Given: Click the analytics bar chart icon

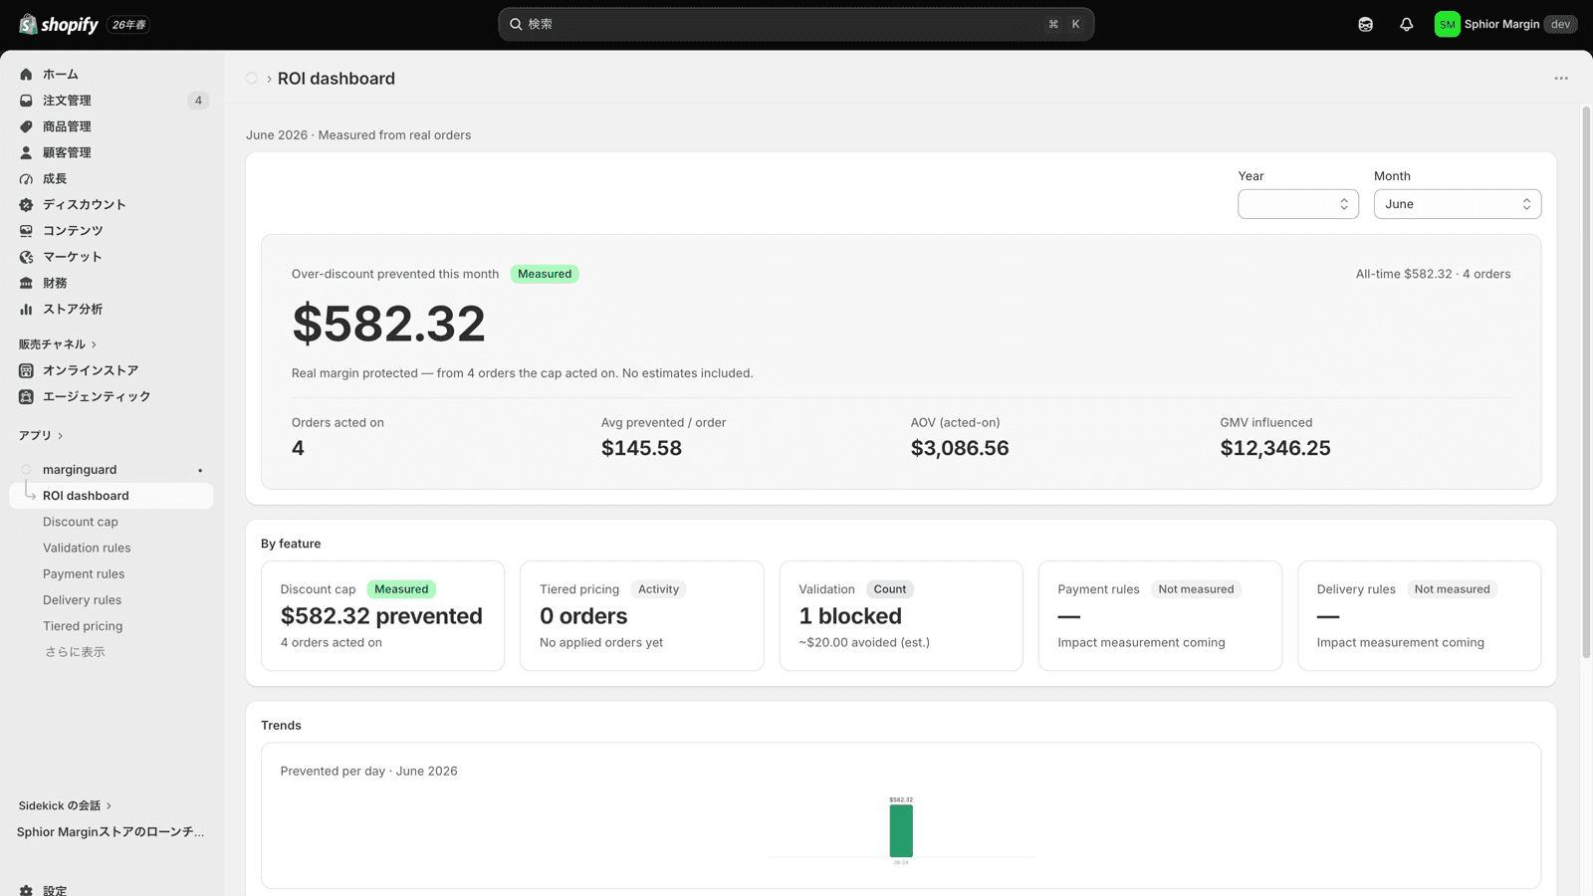Looking at the screenshot, I should 26,310.
